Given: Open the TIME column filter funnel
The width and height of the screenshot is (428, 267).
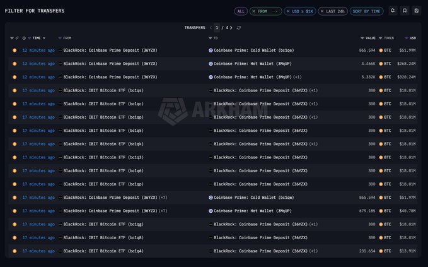Looking at the screenshot, I should pos(29,38).
